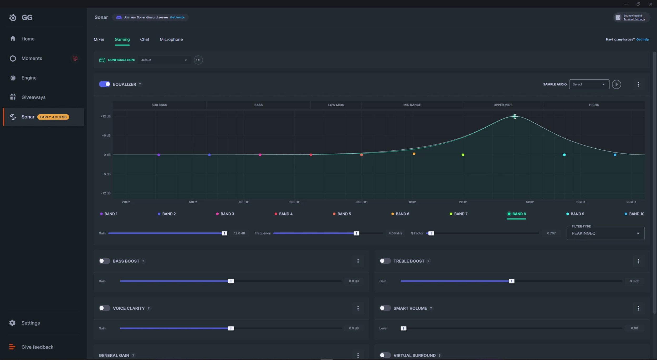Open the Home page in sidebar
Viewport: 657px width, 360px height.
(28, 39)
